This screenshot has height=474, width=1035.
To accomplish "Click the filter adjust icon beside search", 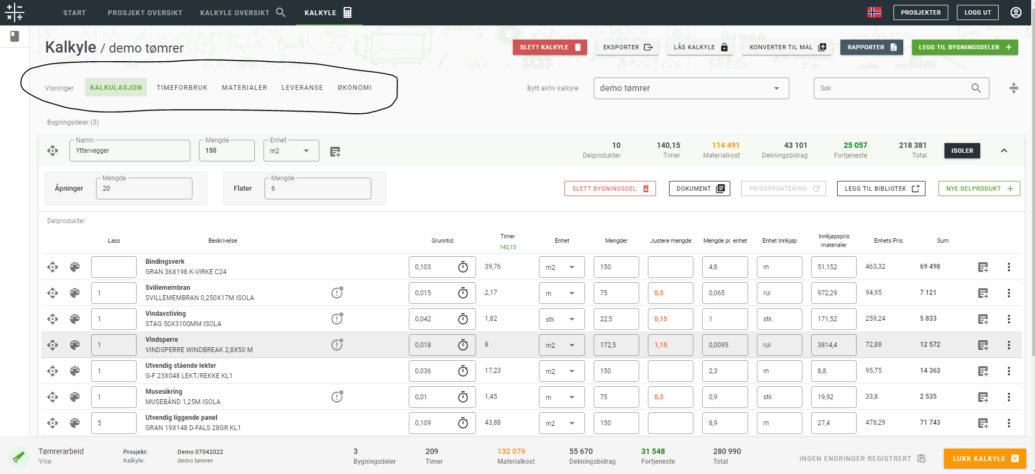I will tap(1013, 88).
